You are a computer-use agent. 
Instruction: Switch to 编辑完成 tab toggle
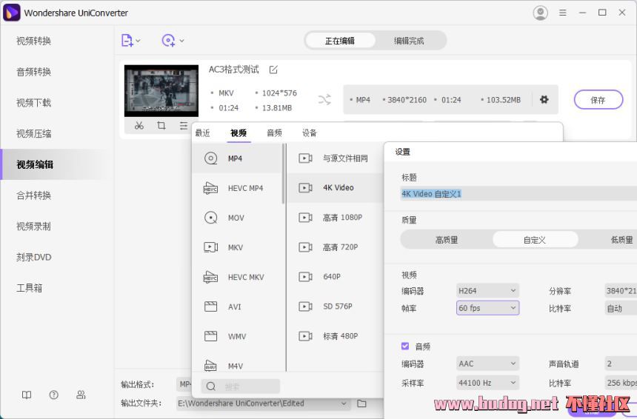(409, 41)
